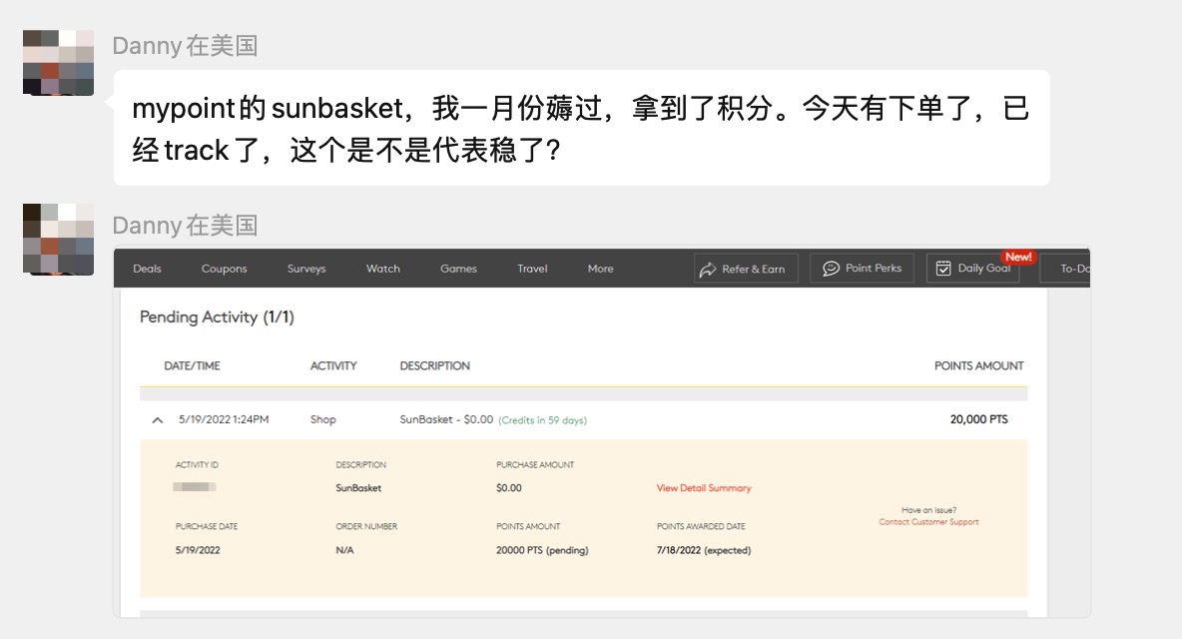Select the Games menu entry
This screenshot has width=1182, height=639.
458,269
